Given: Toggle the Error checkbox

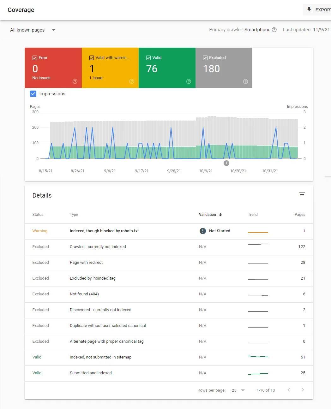Looking at the screenshot, I should [x=35, y=58].
